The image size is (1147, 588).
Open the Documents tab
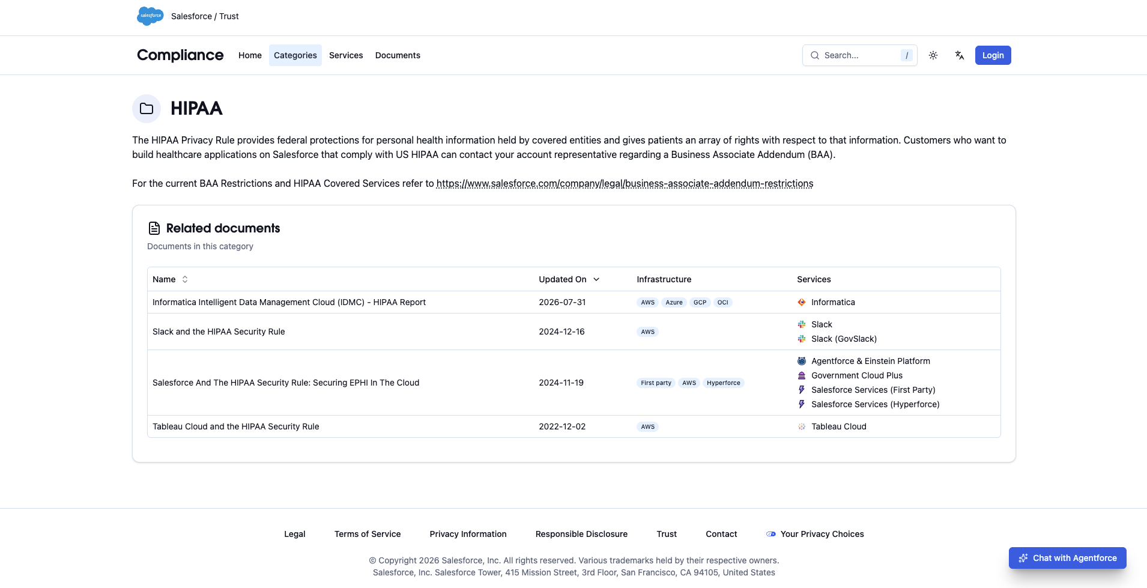click(x=398, y=55)
